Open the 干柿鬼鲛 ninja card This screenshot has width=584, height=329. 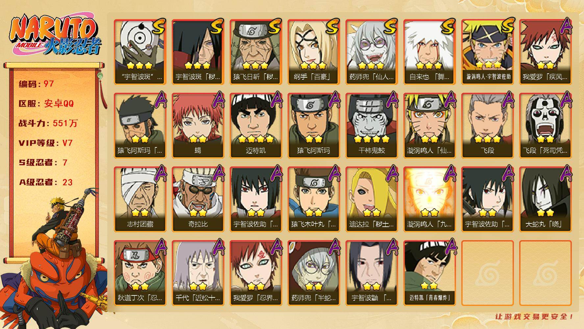pyautogui.click(x=371, y=125)
